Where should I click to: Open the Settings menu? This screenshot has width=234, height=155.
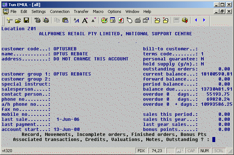[x=39, y=12]
